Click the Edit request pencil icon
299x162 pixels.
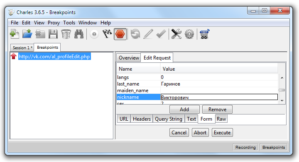[148, 34]
